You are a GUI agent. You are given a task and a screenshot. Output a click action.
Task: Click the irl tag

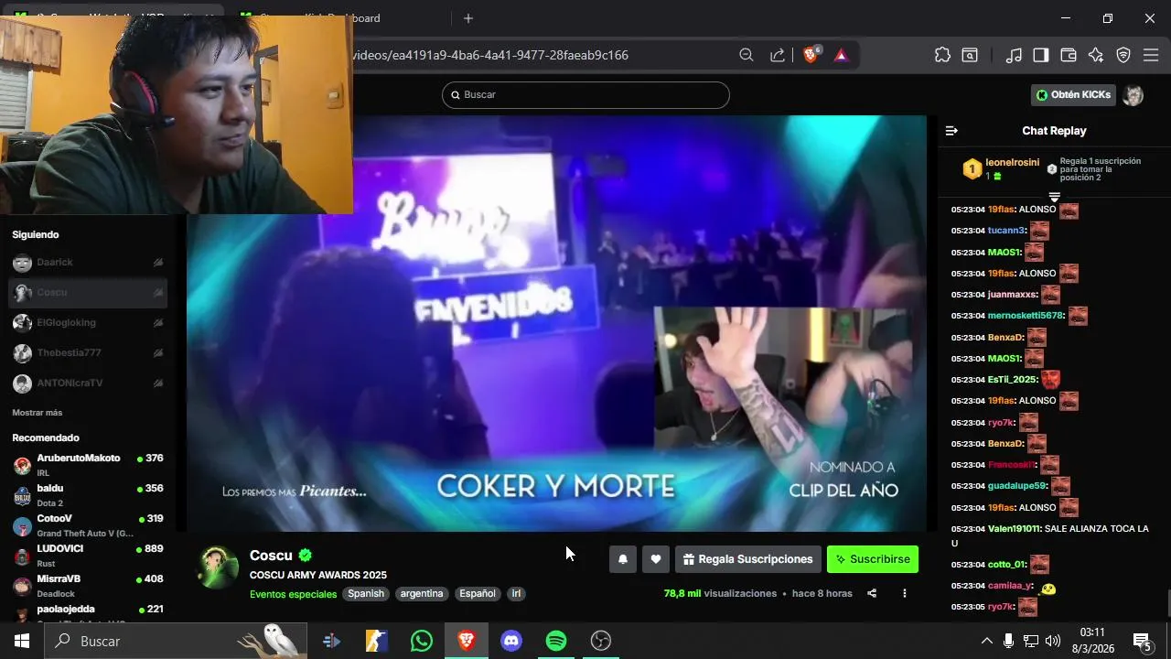coord(516,594)
